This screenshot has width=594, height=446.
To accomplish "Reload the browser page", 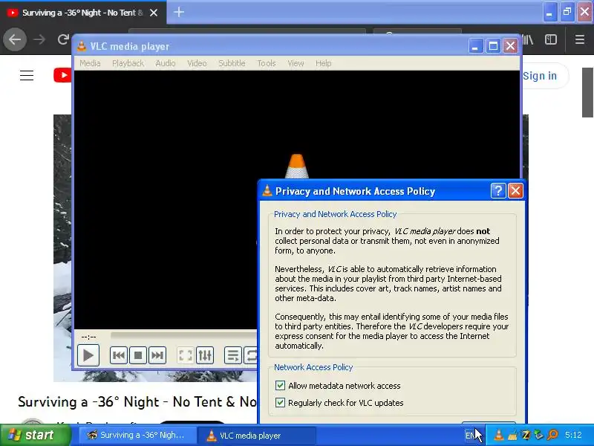I will click(63, 39).
